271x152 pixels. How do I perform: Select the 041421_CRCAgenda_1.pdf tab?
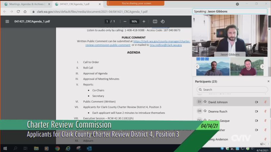pos(75,4)
